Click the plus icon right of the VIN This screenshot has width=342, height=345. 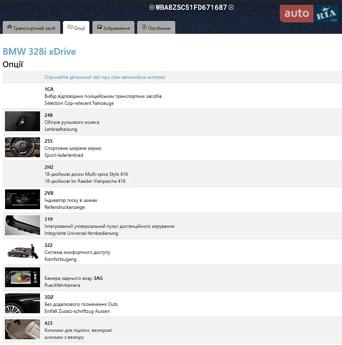[231, 7]
